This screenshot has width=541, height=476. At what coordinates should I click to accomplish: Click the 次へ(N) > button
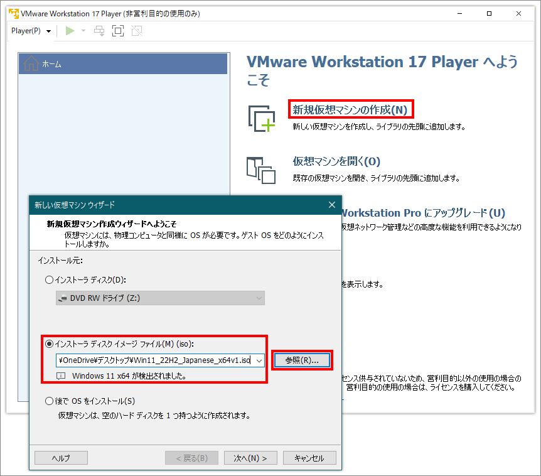click(x=250, y=458)
